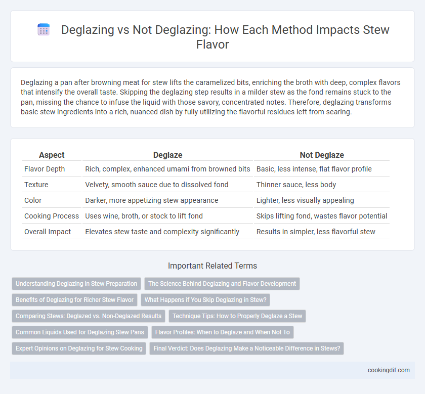The width and height of the screenshot is (425, 394).
Task: Click the 'Deglaze' column header
Action: (x=167, y=155)
